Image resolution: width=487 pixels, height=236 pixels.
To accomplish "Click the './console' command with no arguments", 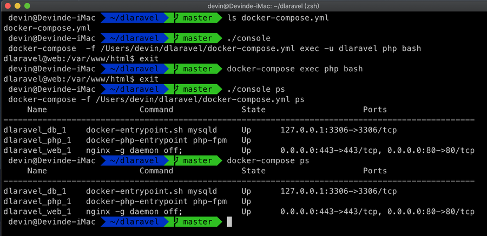I will (x=249, y=38).
